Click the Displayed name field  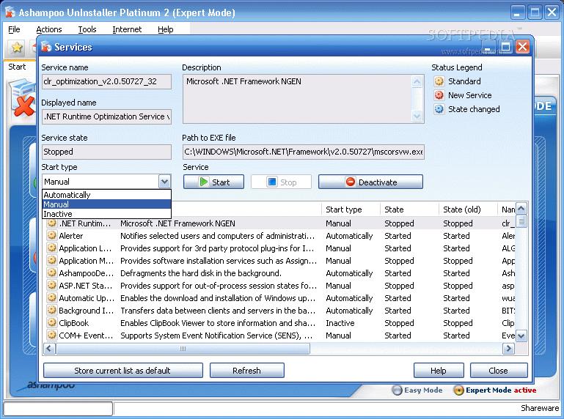pyautogui.click(x=106, y=116)
